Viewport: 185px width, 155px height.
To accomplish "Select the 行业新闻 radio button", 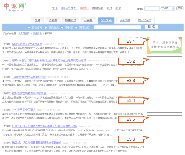I will point(29,28).
